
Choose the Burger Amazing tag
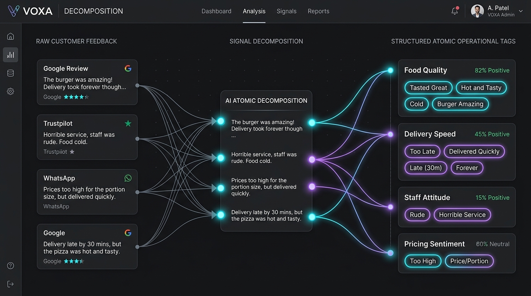coord(460,104)
